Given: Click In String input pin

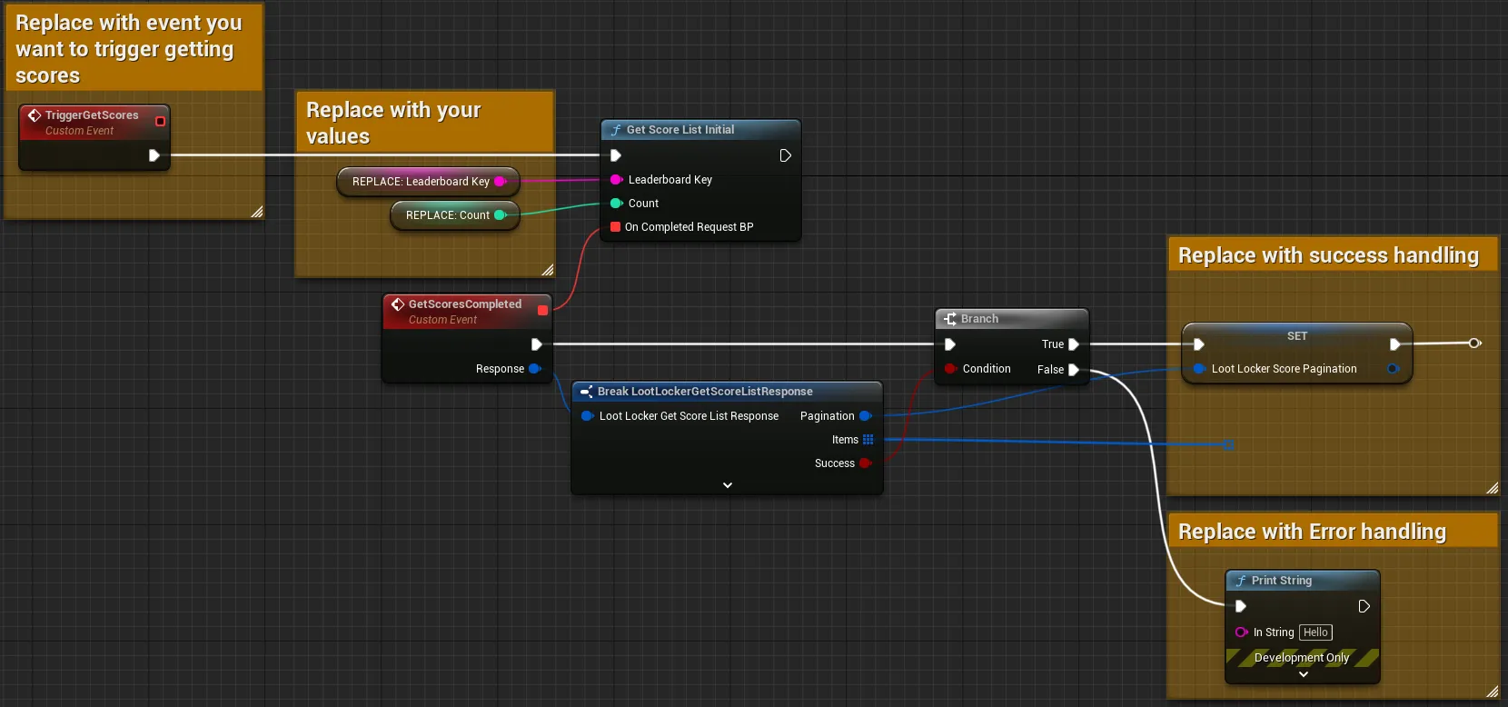Looking at the screenshot, I should [1241, 632].
